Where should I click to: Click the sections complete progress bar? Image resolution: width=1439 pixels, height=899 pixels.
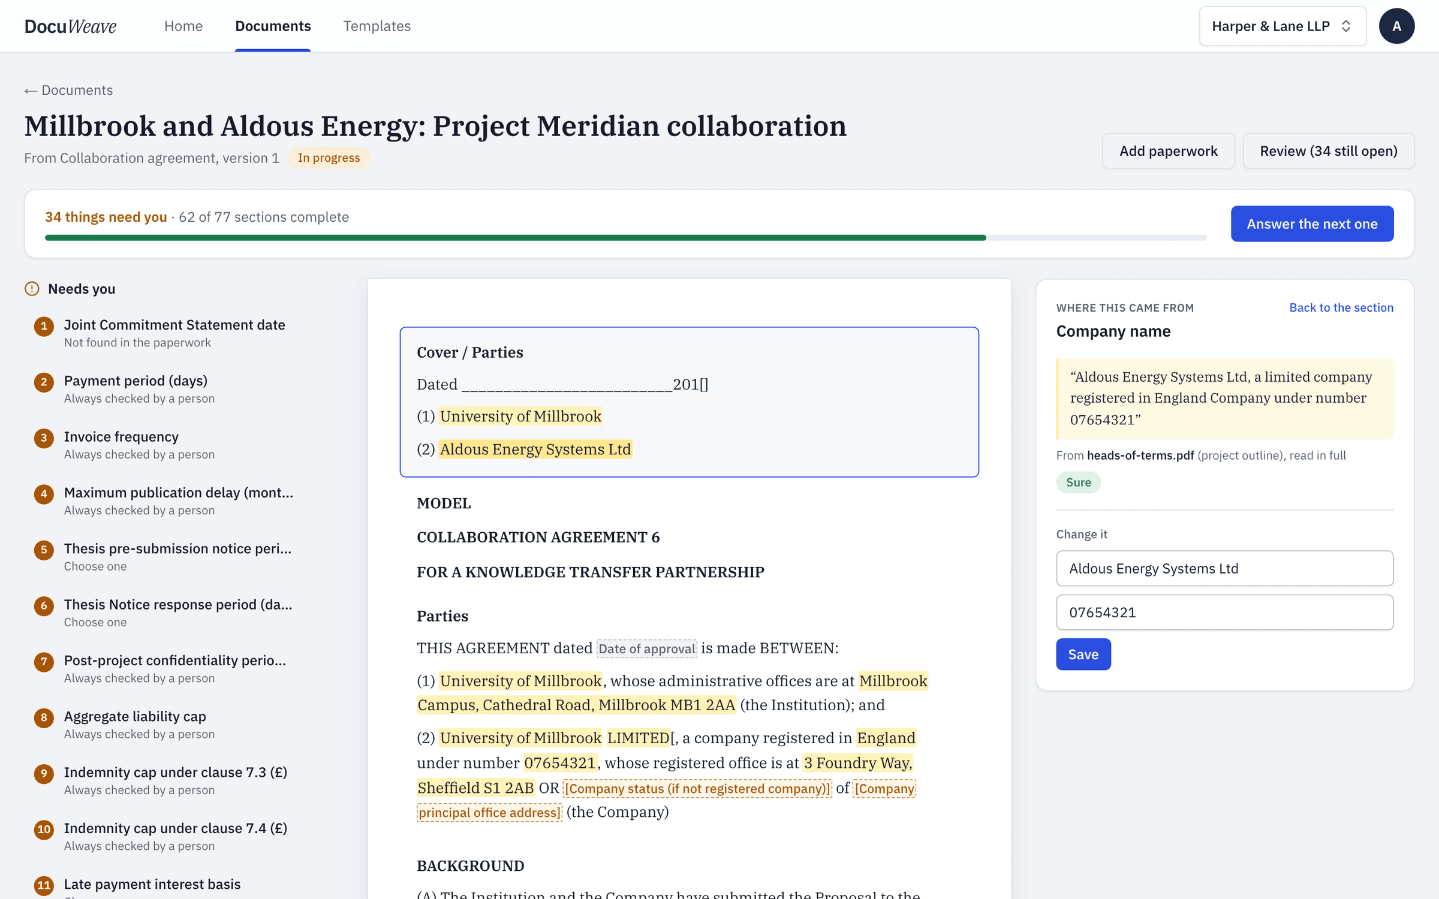(x=625, y=238)
